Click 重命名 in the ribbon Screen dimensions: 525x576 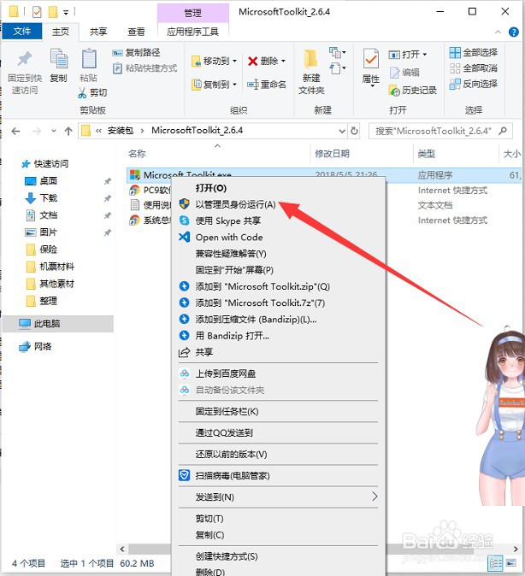pyautogui.click(x=267, y=85)
